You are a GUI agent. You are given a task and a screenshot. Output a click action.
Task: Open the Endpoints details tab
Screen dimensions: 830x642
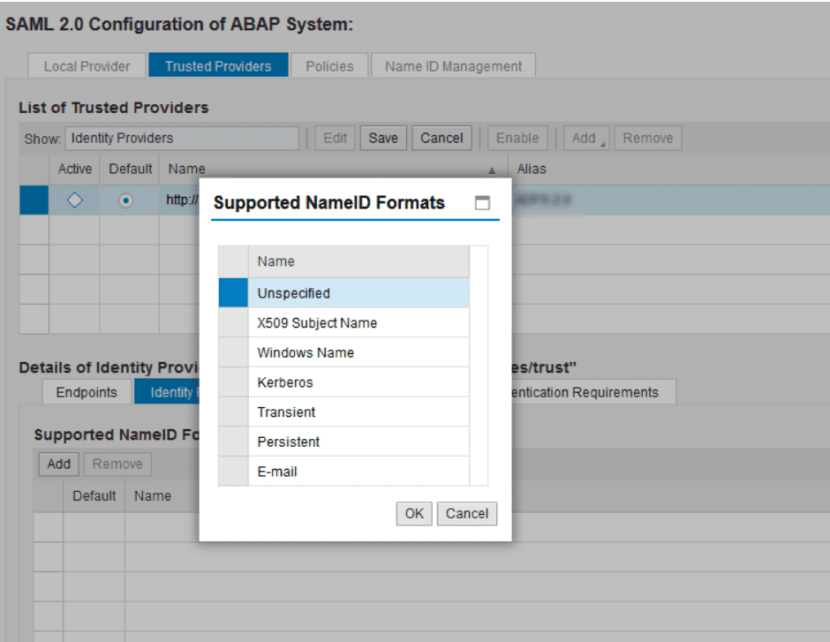click(x=87, y=392)
